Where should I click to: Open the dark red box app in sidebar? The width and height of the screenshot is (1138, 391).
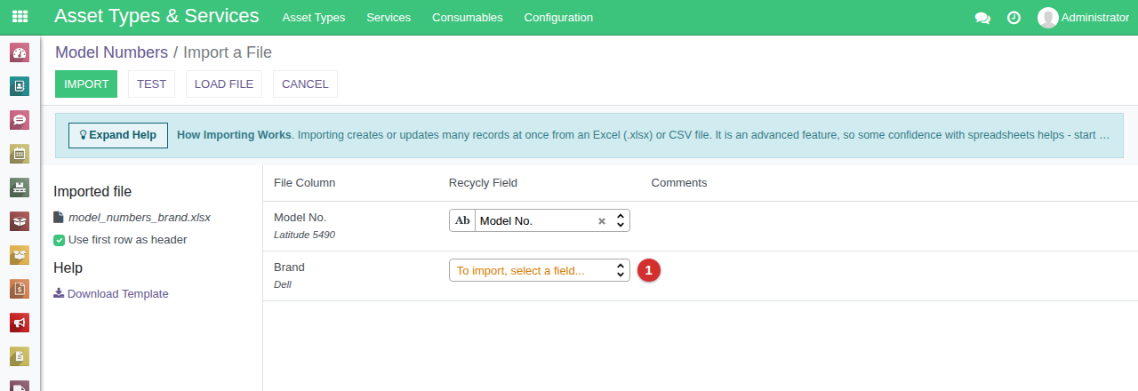20,221
